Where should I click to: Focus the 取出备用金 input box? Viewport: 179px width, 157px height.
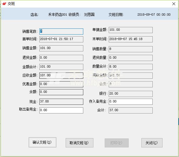[x=61, y=110]
